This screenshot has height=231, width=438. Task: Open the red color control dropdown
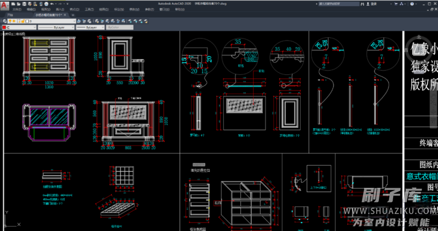33,26
